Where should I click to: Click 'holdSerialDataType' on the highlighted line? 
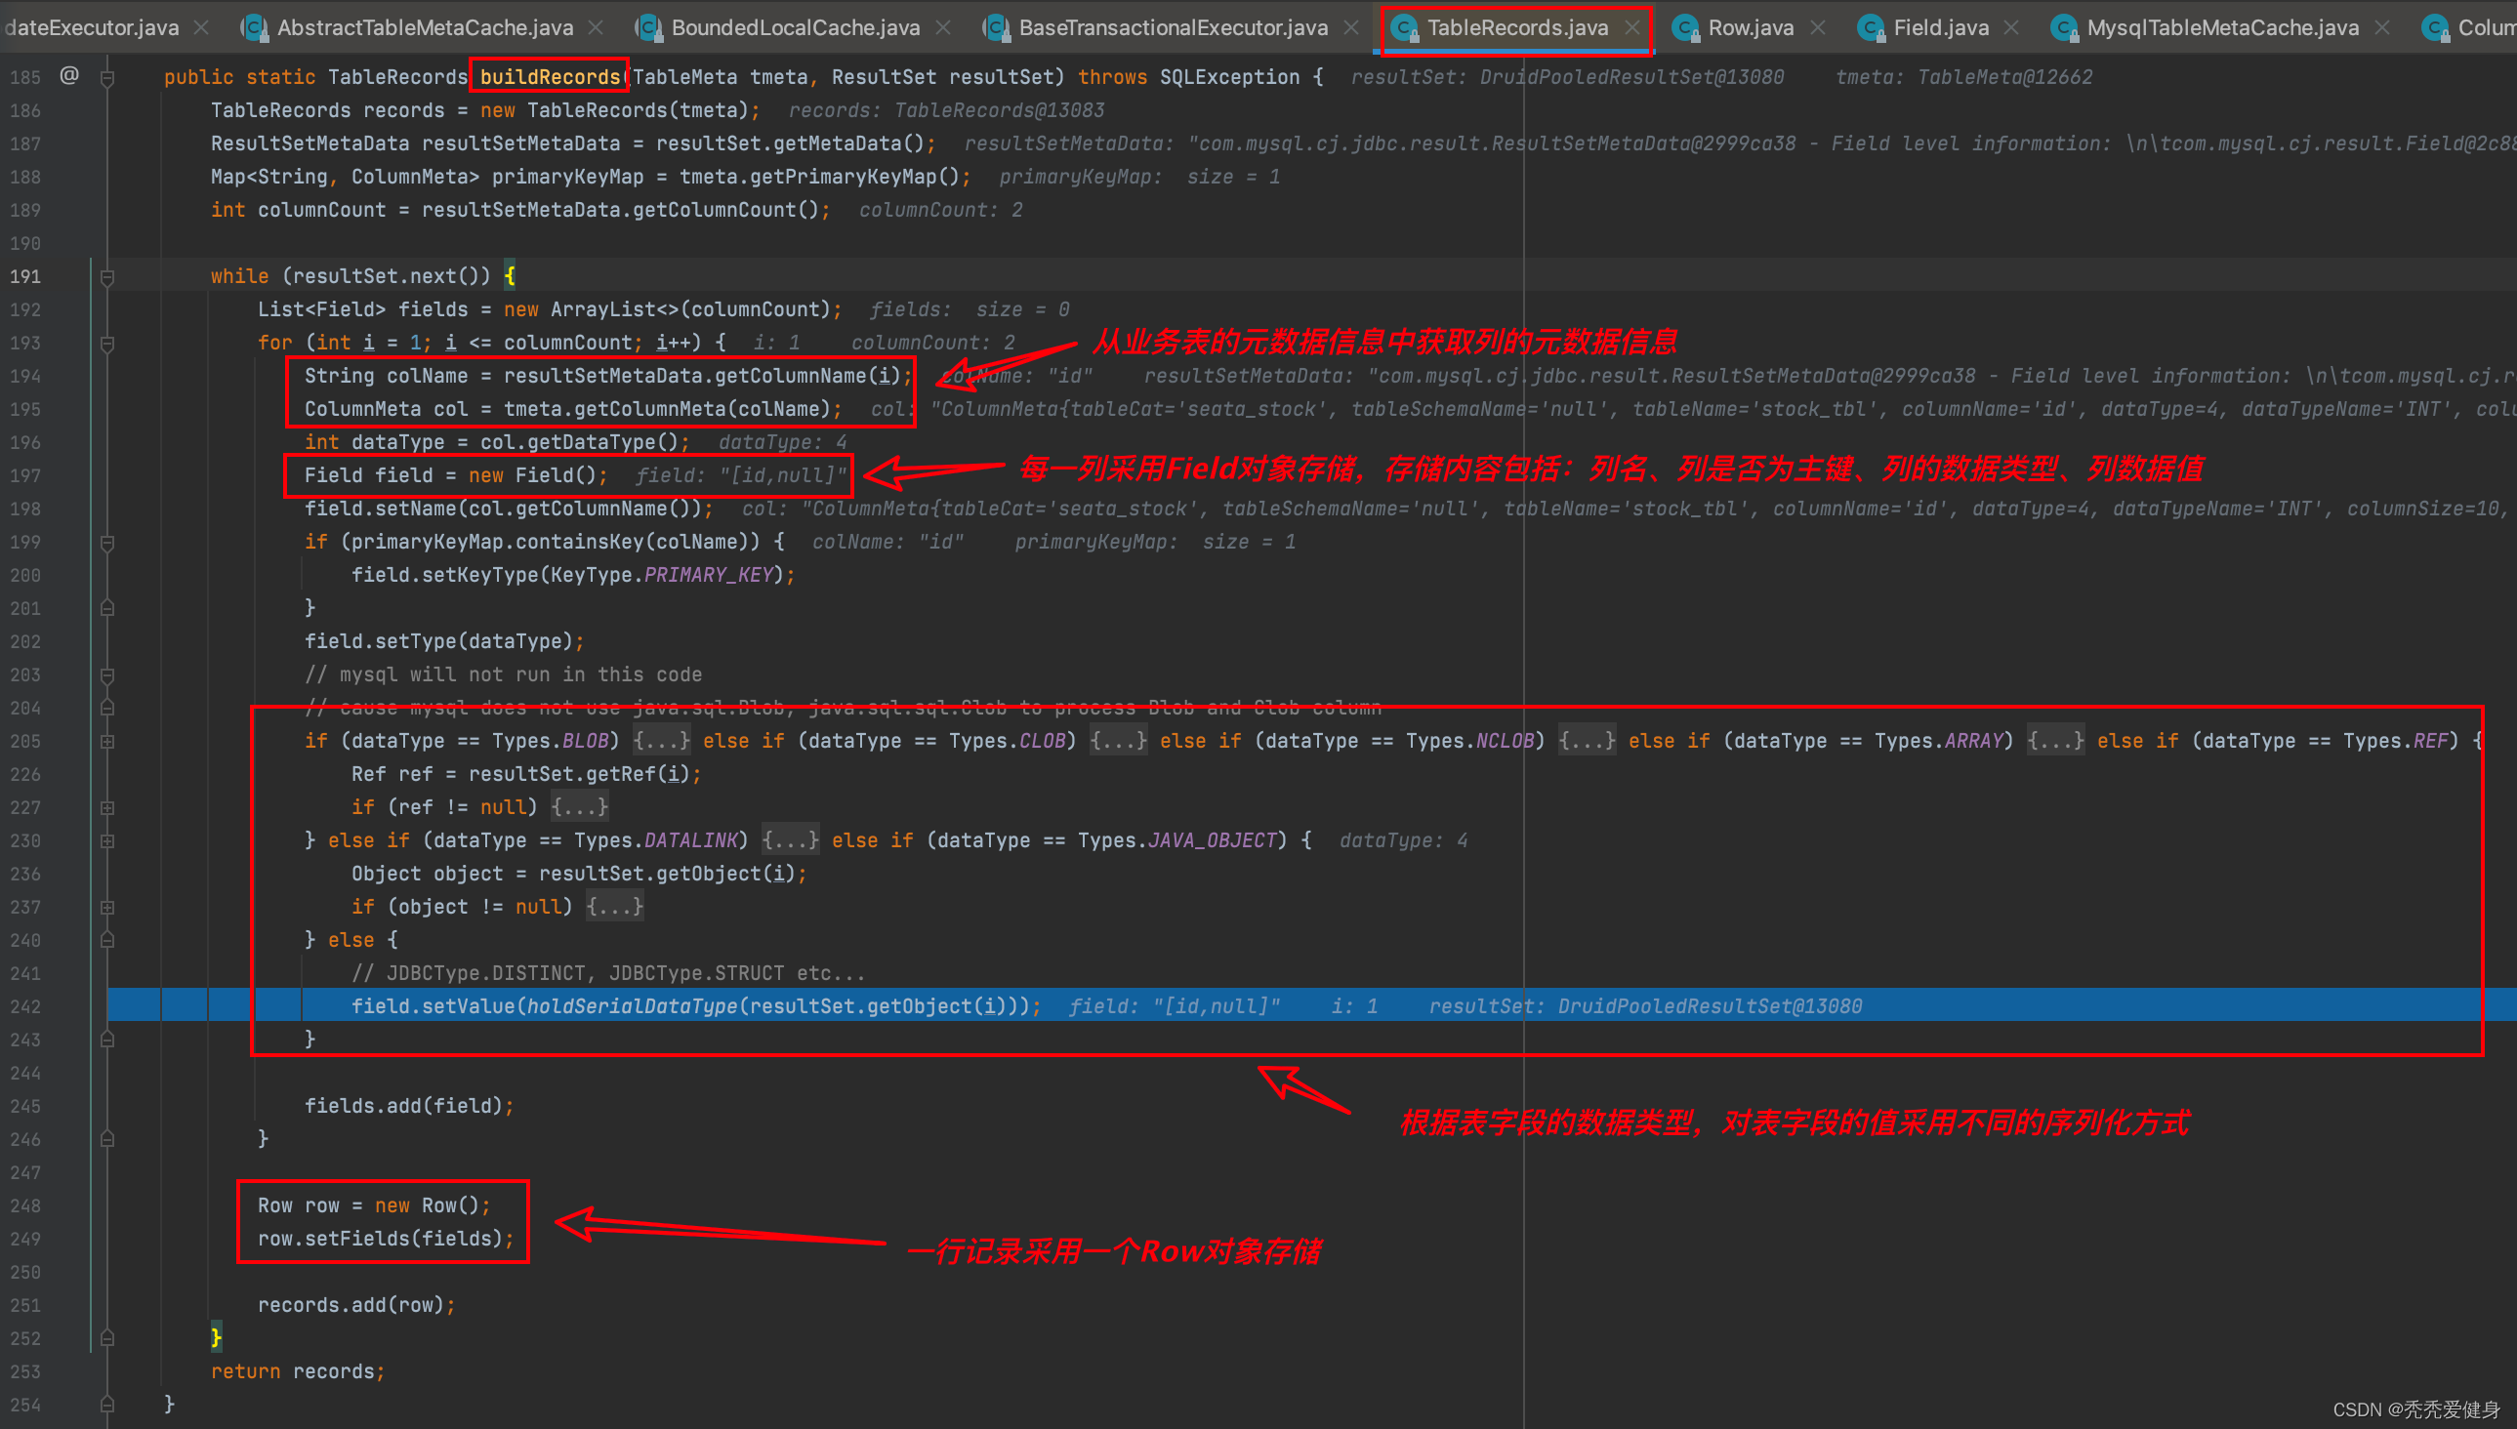click(x=633, y=1006)
